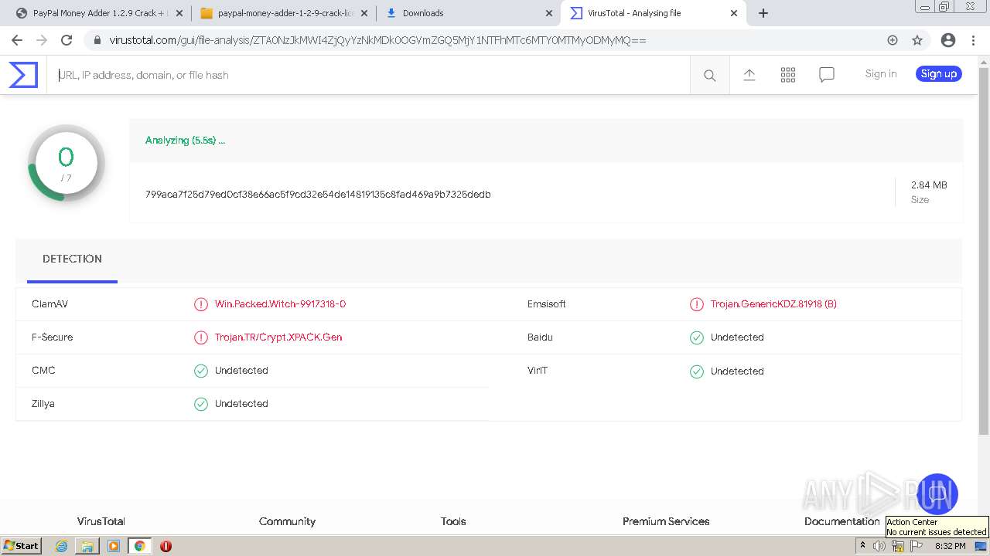
Task: Open the Chrome profile avatar icon
Action: pos(948,40)
